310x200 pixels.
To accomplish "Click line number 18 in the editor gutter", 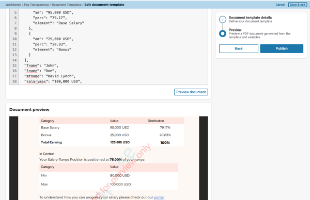I will pyautogui.click(x=14, y=81).
